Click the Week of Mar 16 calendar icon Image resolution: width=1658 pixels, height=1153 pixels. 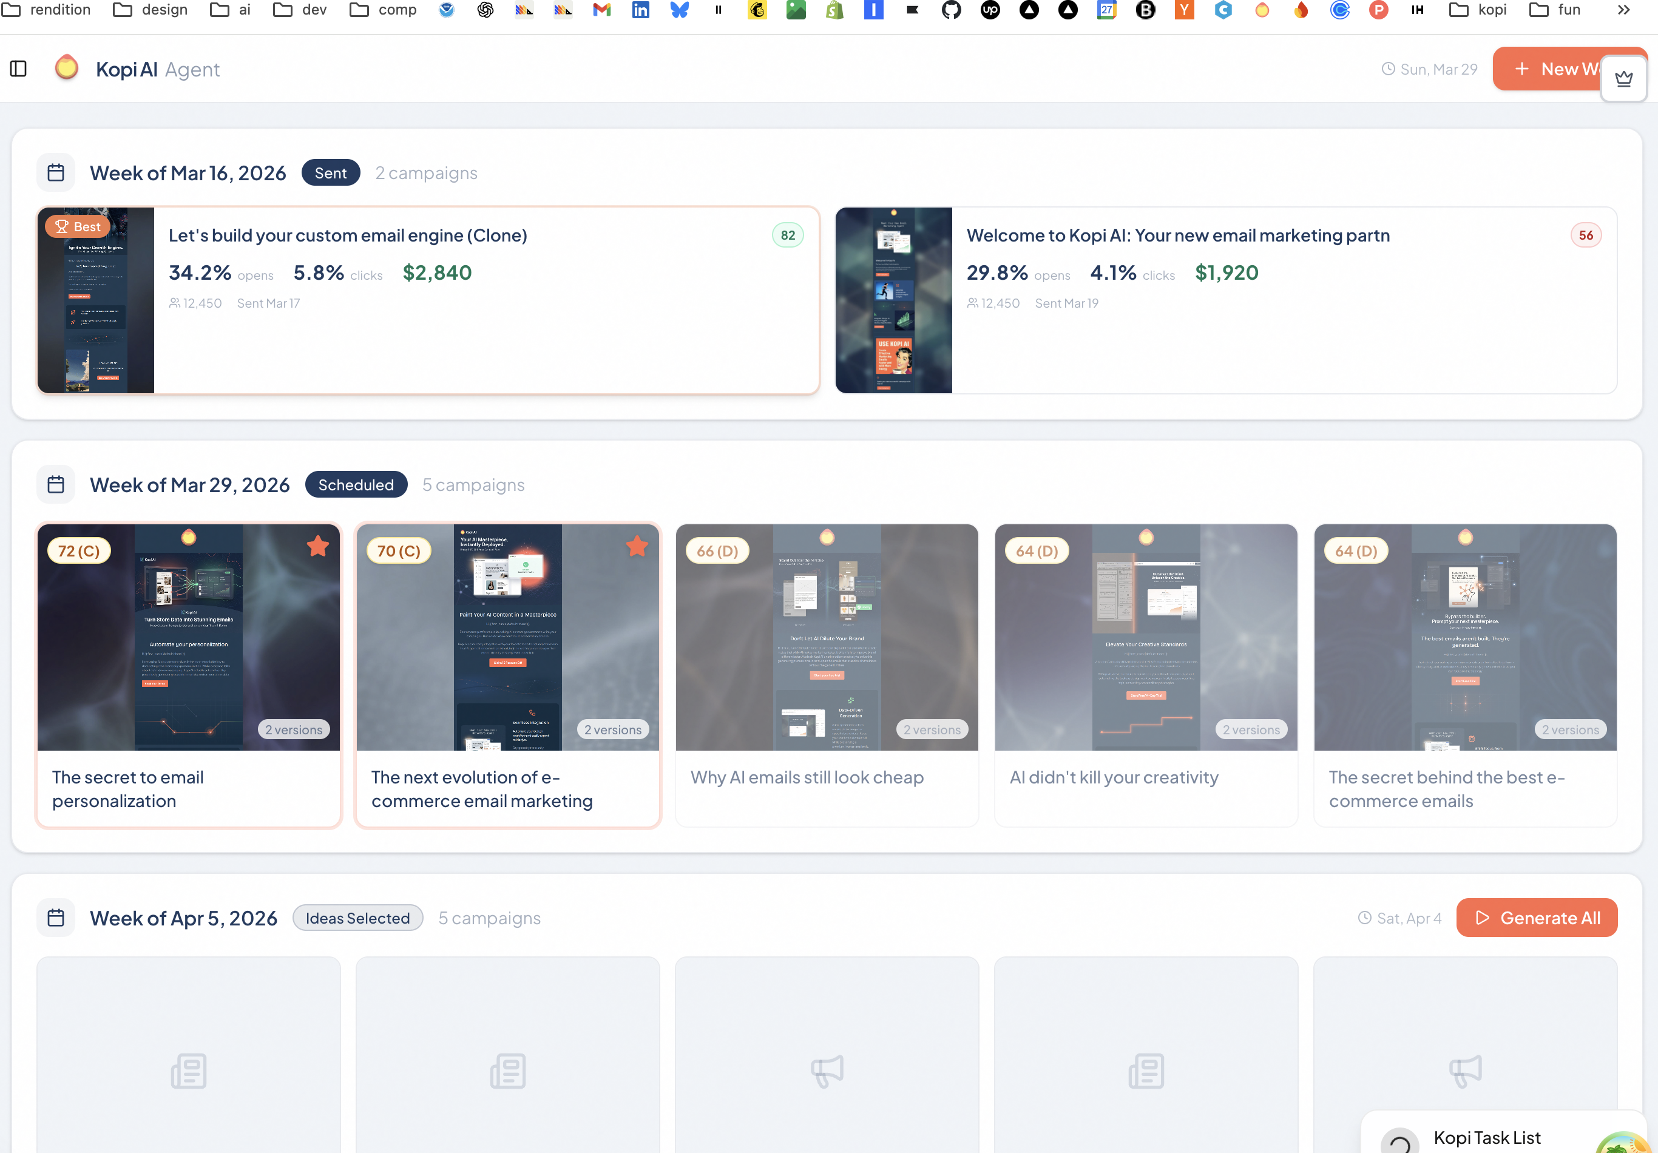pyautogui.click(x=56, y=172)
